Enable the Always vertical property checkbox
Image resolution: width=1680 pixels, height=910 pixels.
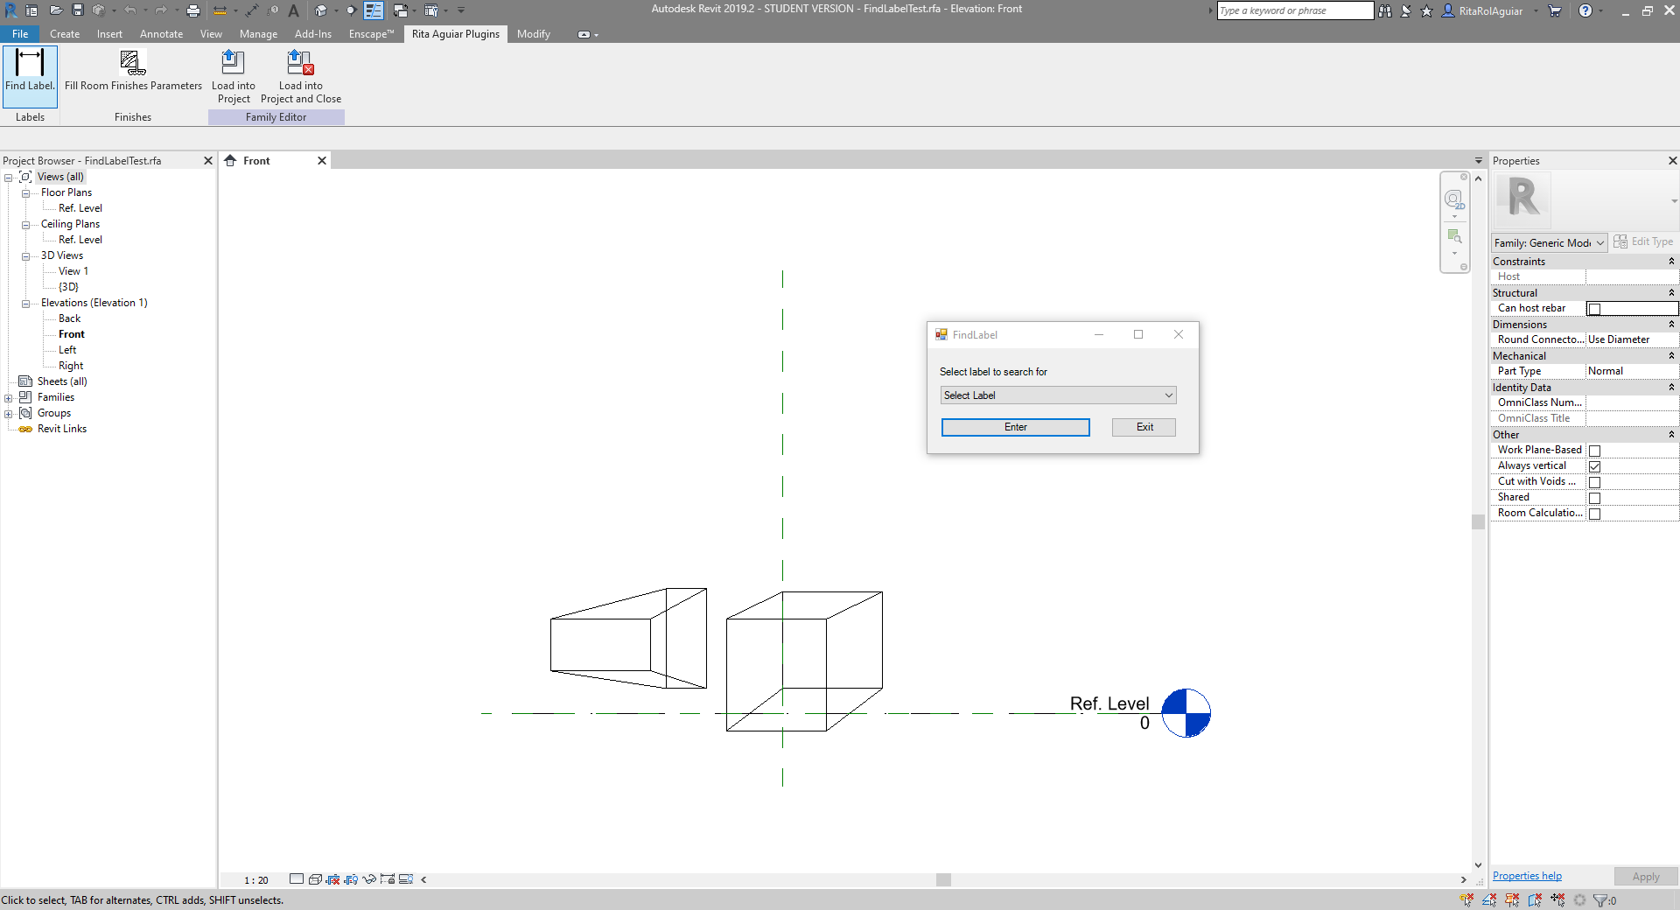point(1595,466)
